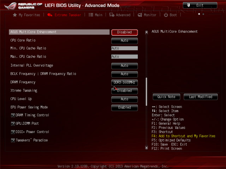226x169 pixels.
Task: Select the Min. CPU Cache Ratio label
Action: (28, 48)
